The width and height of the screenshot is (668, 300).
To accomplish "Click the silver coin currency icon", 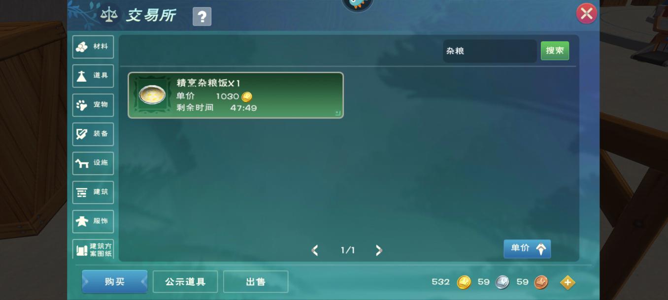I will coord(502,282).
